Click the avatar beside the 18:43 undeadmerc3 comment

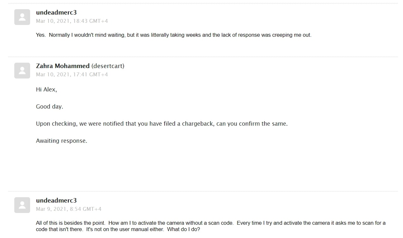pos(22,17)
